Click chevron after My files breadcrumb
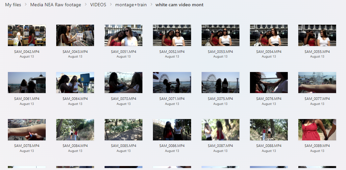Viewport: 346px width, 170px height. (x=26, y=5)
